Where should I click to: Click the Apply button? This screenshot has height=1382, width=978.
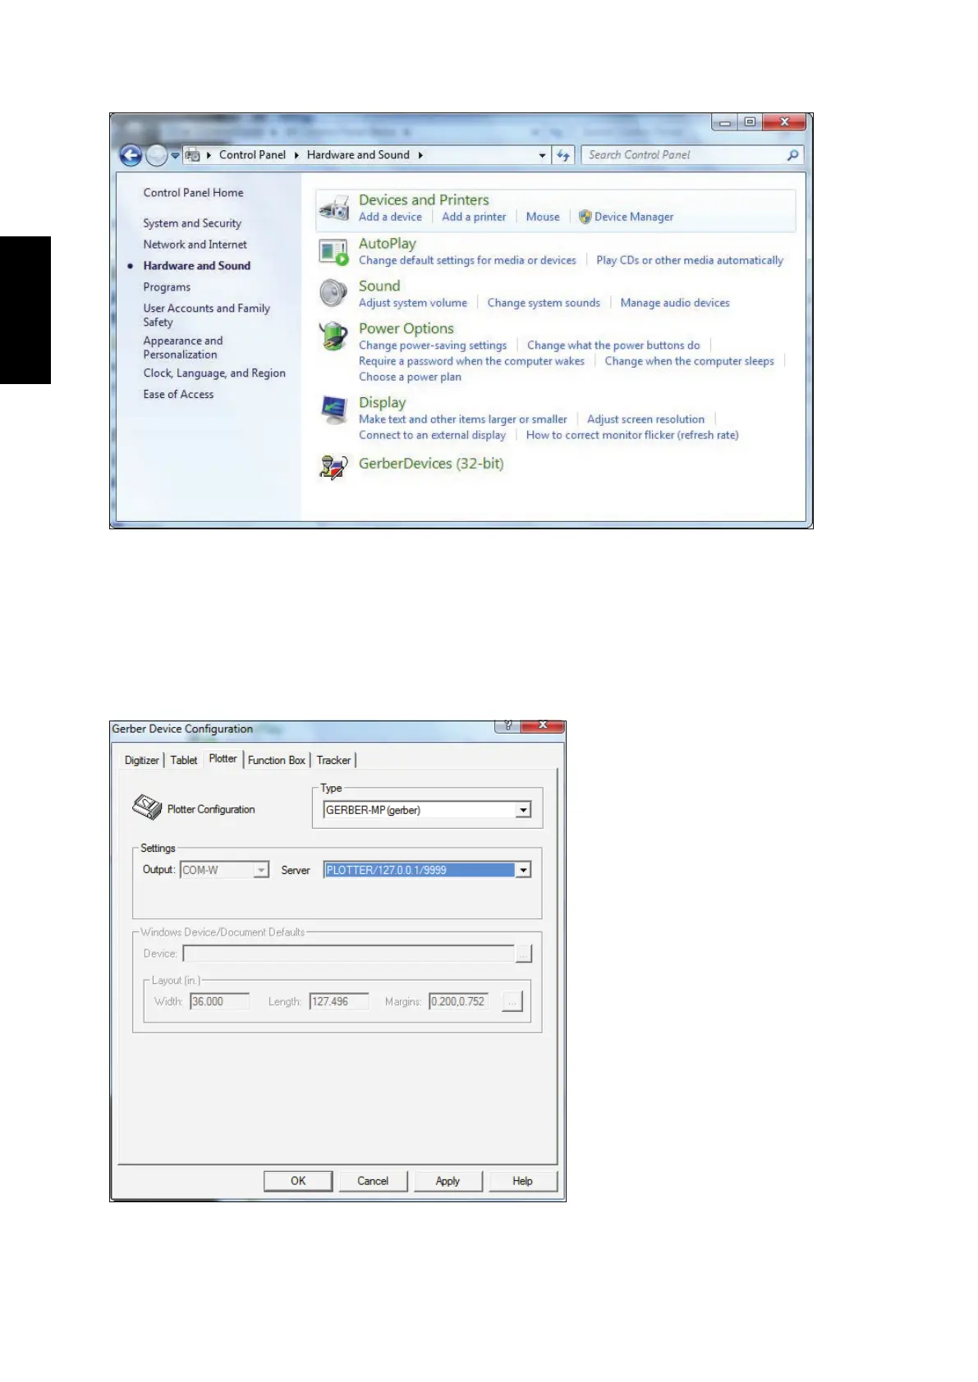point(448,1181)
